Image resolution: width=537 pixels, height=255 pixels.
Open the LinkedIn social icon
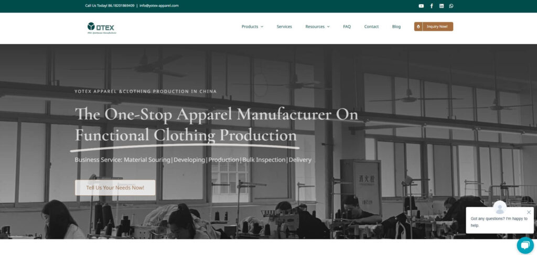click(x=442, y=6)
